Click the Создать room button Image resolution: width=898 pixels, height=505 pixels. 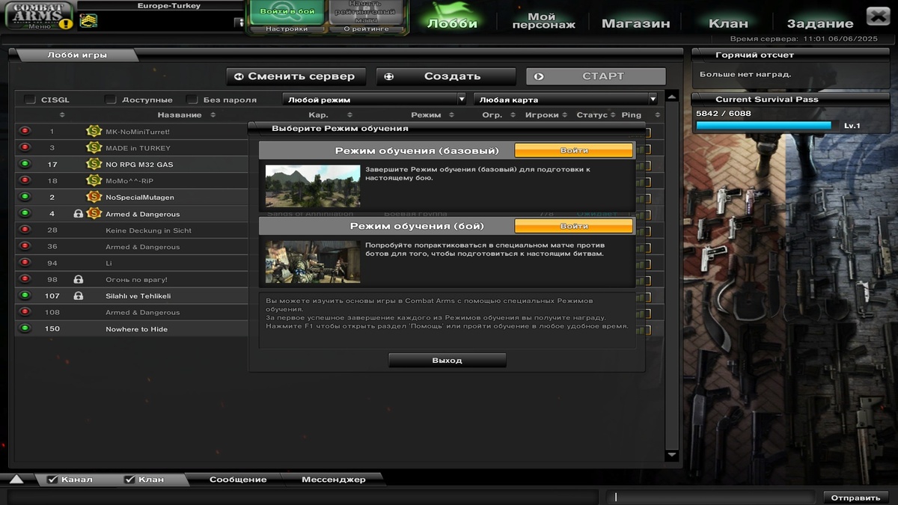coord(446,76)
